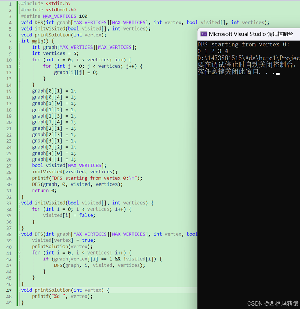Click 'int graph[MAX_VERTICES][MAX_VERTICES];' on line 8
The width and height of the screenshot is (300, 309).
84,47
